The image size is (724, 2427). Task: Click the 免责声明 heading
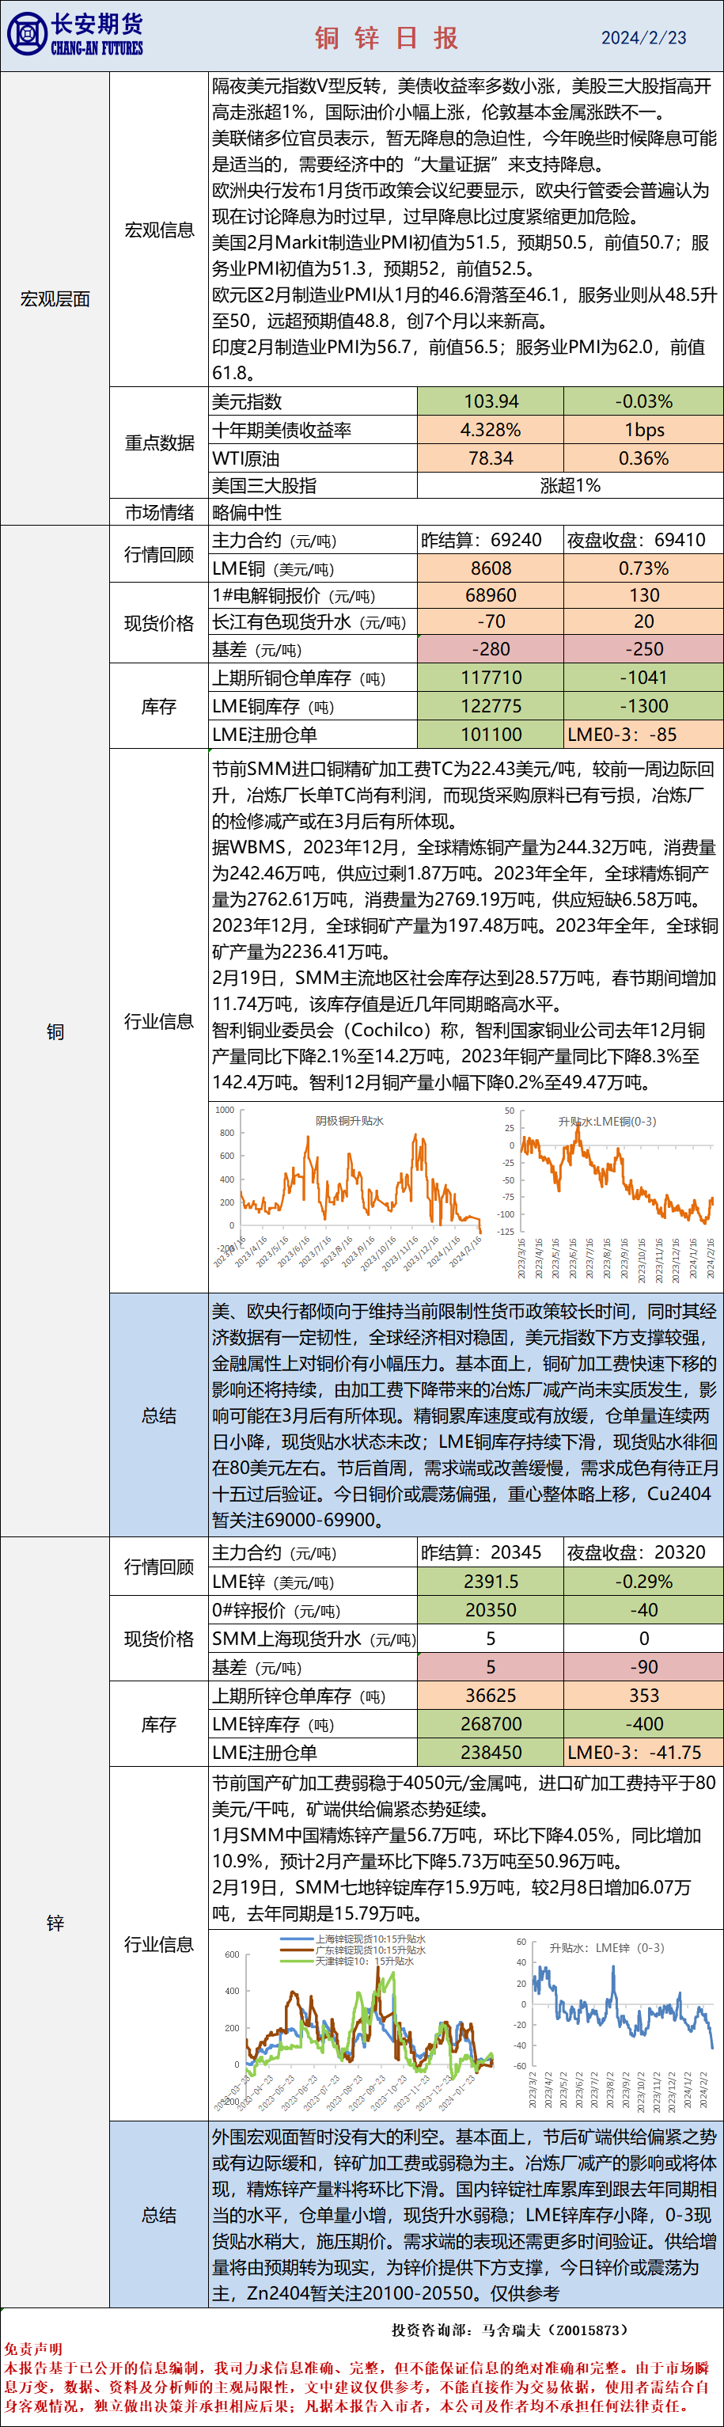tap(33, 2349)
